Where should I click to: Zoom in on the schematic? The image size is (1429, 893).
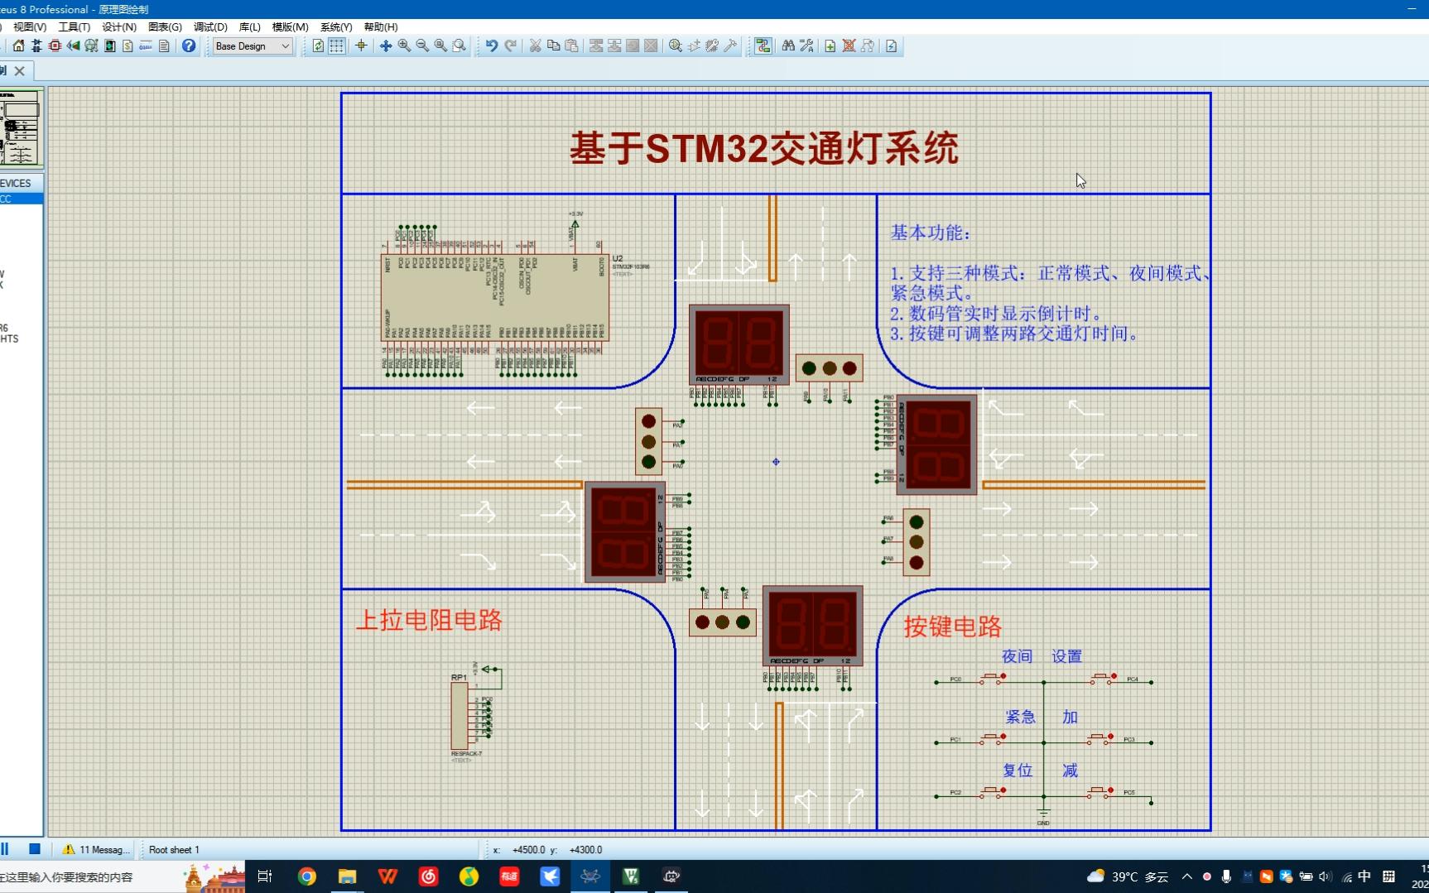click(x=404, y=46)
